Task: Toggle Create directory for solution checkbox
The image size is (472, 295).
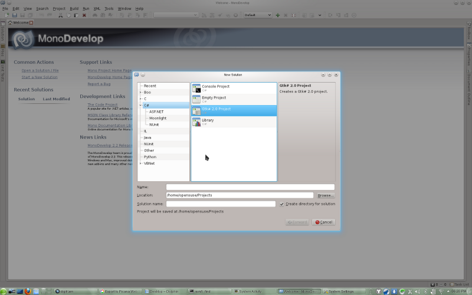Action: click(282, 204)
